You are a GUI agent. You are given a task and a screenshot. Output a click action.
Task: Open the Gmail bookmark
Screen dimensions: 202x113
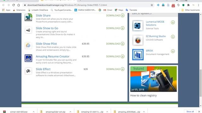click(108, 10)
